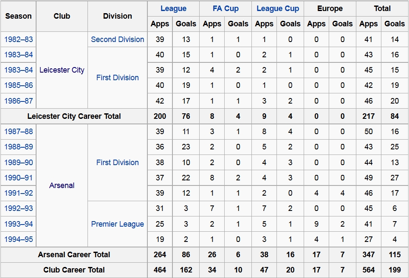Open the 1993–94 season link
409x278 pixels.
point(19,224)
